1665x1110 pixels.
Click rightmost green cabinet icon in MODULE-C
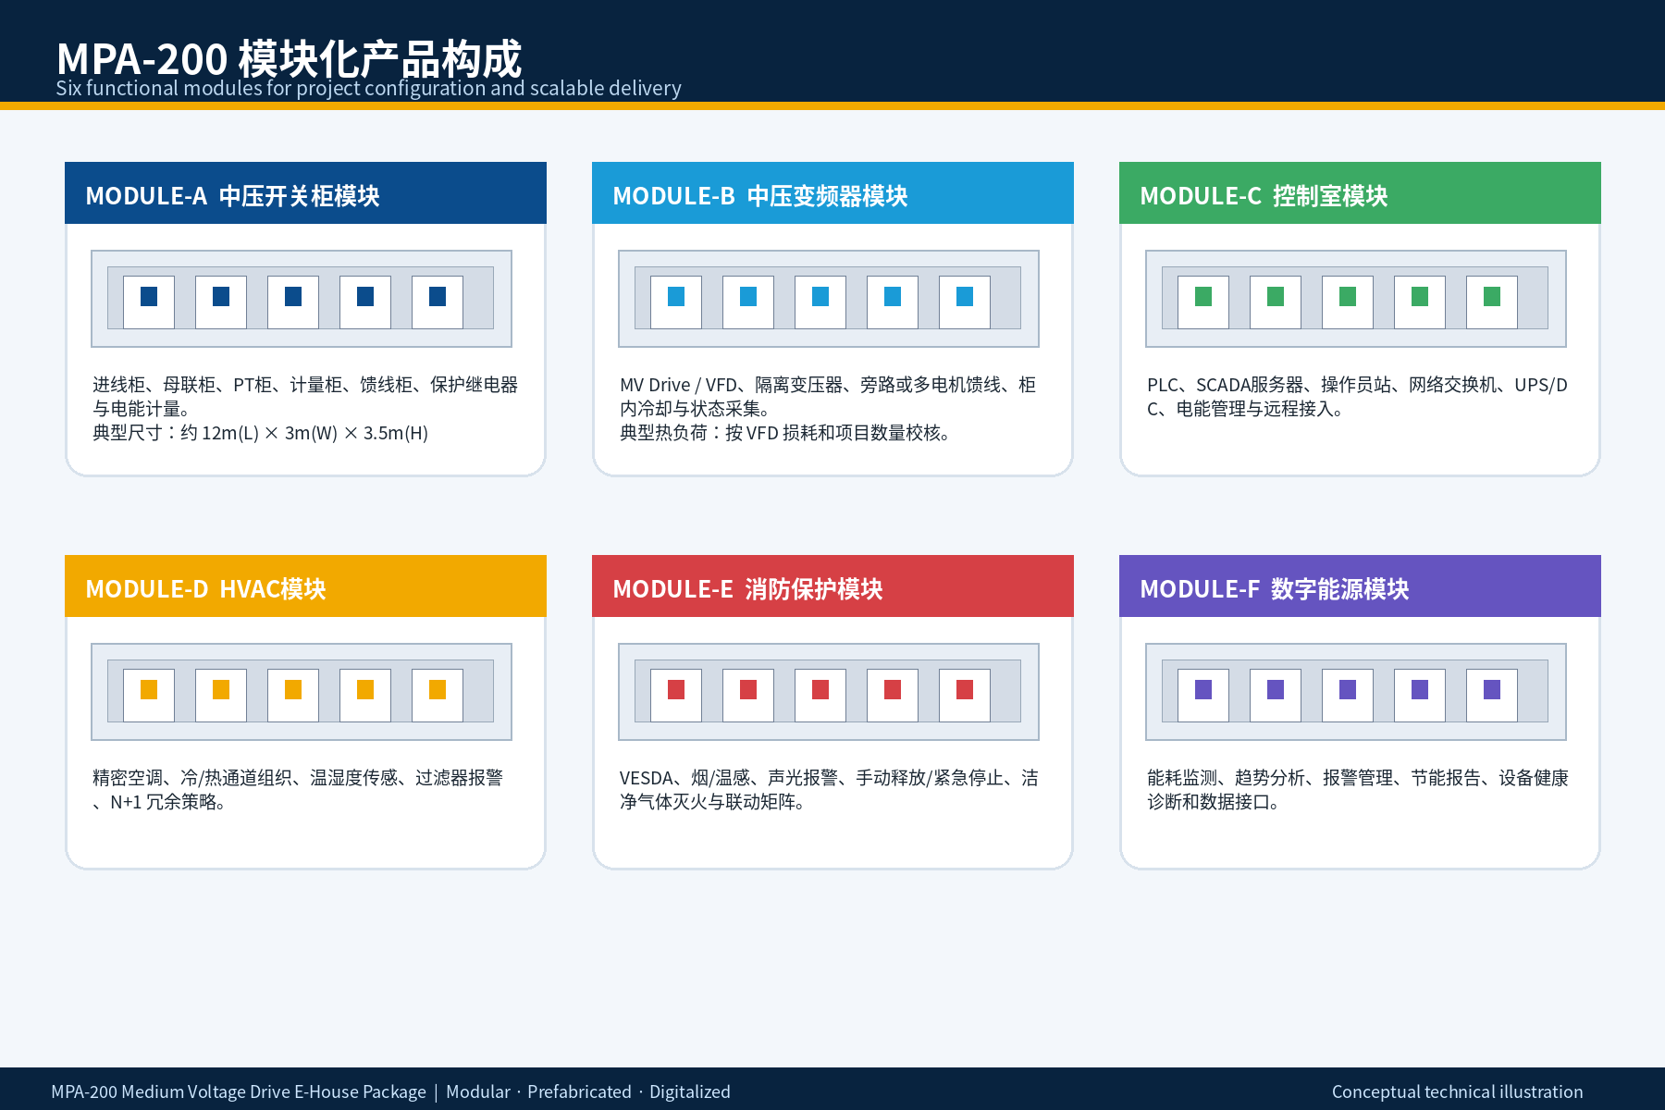coord(1492,302)
